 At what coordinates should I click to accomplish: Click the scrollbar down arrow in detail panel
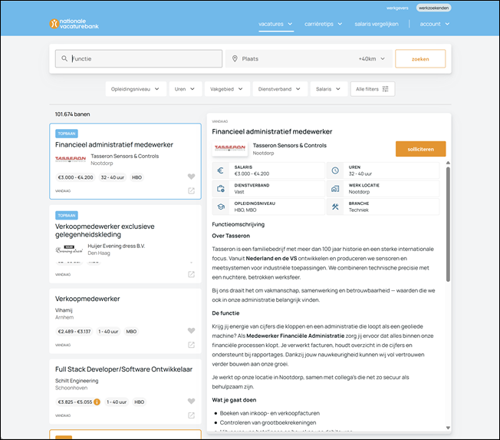(448, 428)
